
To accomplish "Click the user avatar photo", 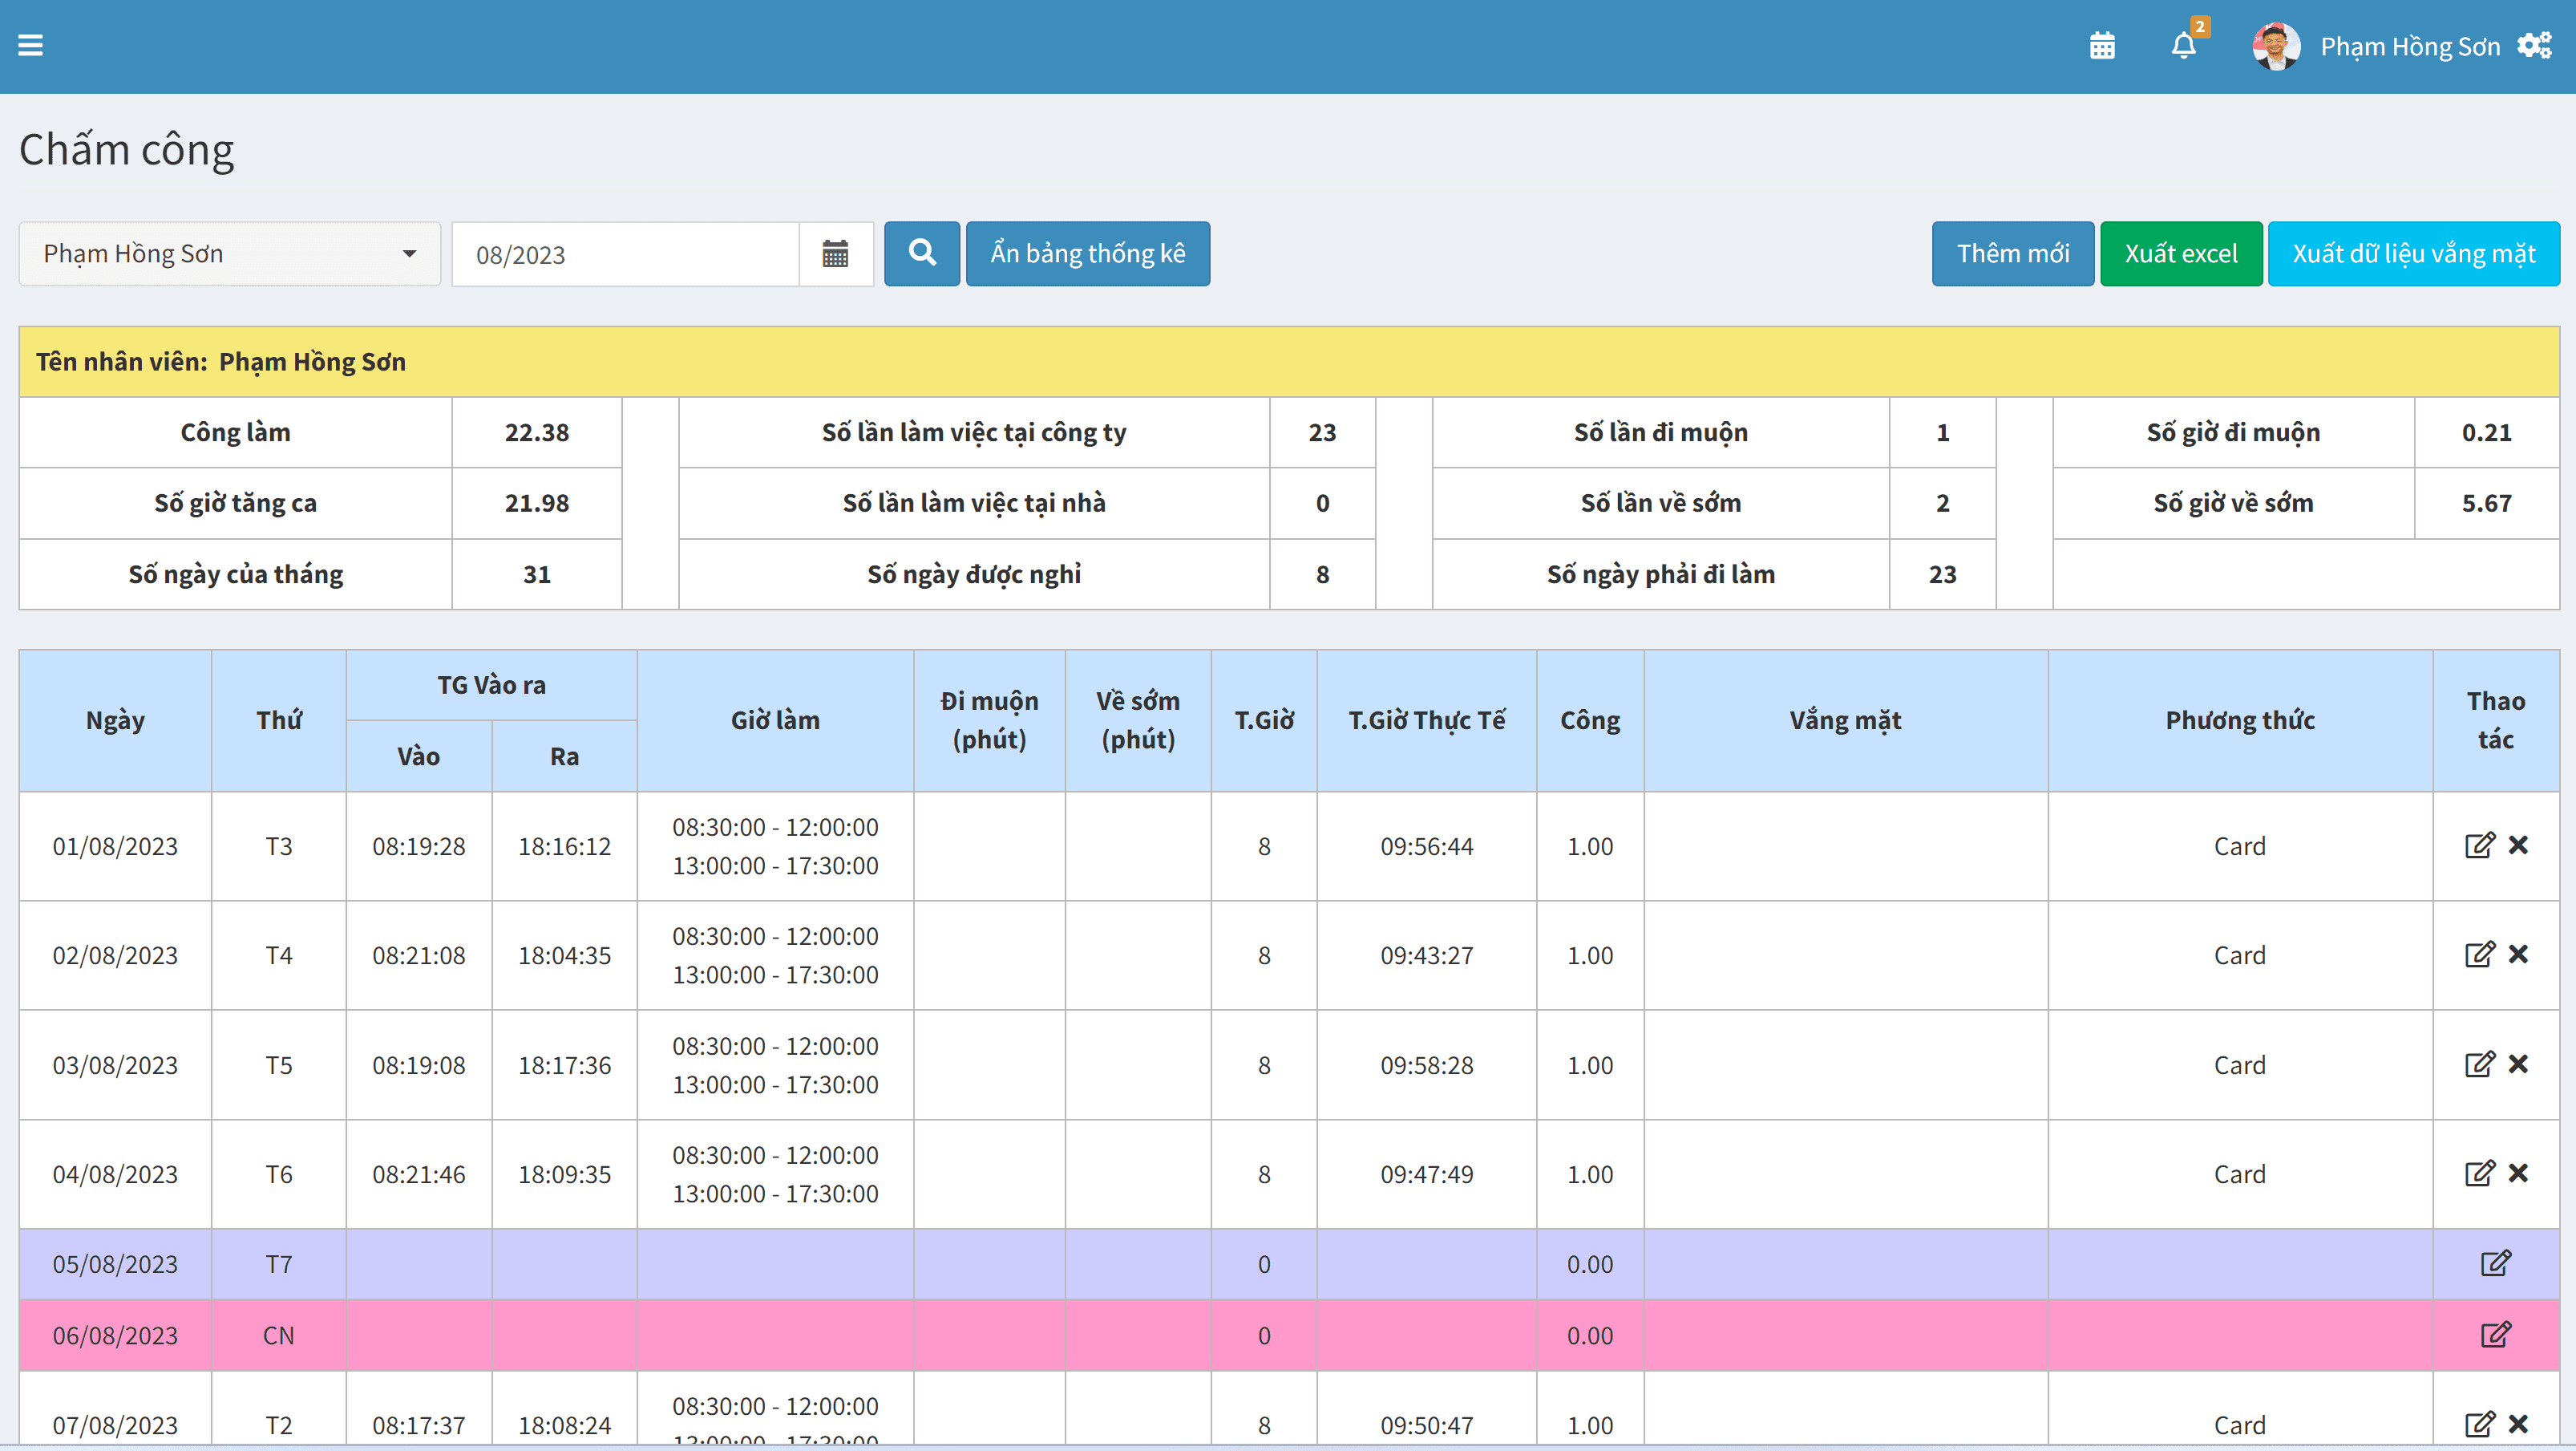I will [2276, 46].
